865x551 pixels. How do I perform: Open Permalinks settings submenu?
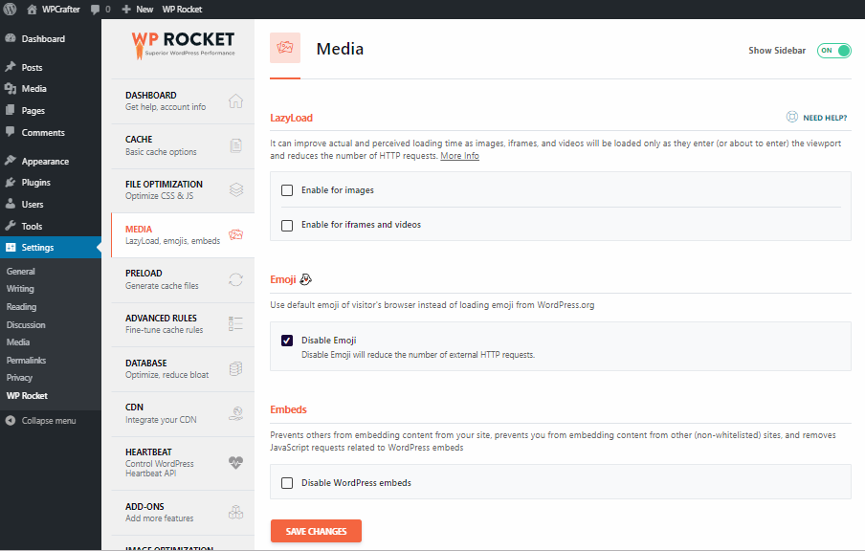[x=26, y=361]
